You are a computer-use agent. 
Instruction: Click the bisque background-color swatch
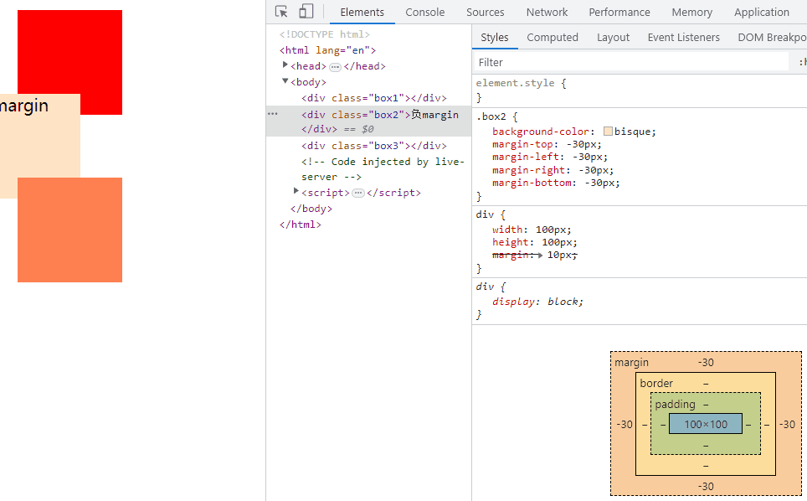(608, 130)
